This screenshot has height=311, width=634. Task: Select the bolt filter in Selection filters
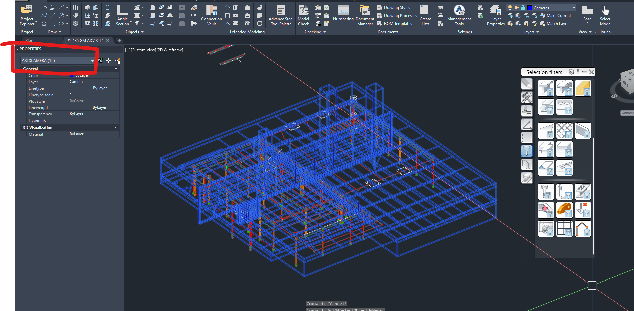(546, 192)
